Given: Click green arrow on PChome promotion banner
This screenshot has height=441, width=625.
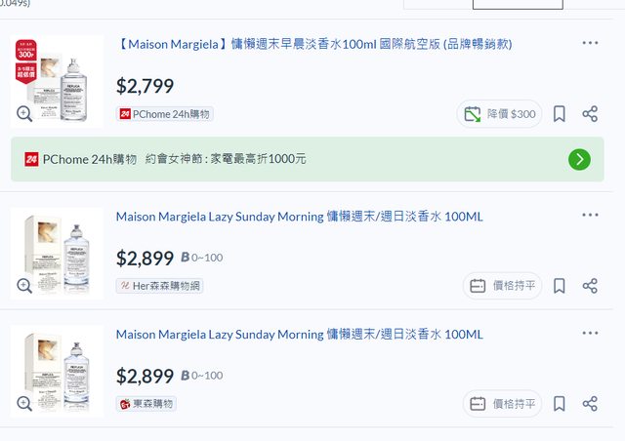Looking at the screenshot, I should coord(579,159).
